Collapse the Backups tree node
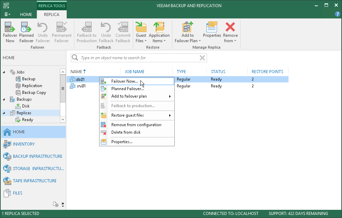The width and height of the screenshot is (342, 218). tap(4, 99)
